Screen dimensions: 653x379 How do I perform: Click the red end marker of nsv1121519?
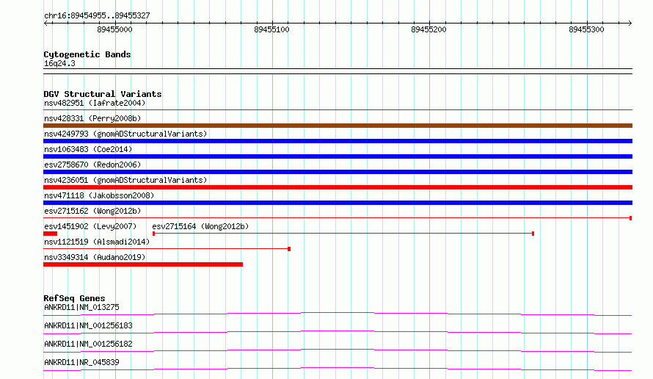(x=289, y=249)
